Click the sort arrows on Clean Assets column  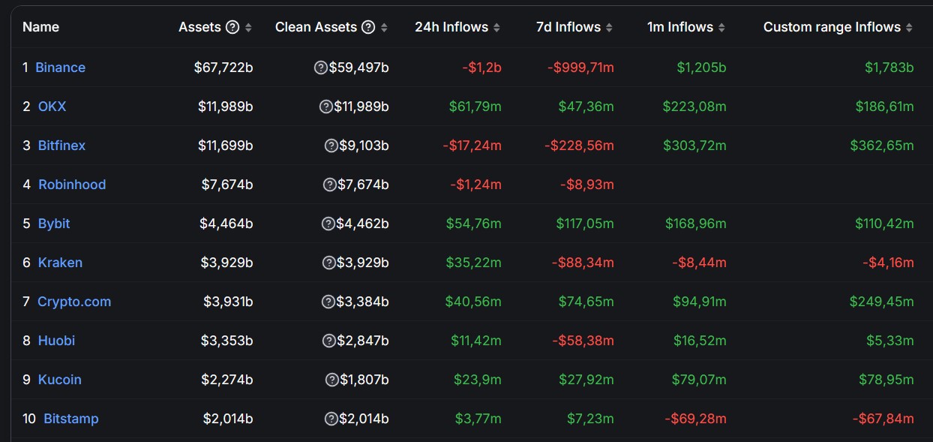pos(384,28)
